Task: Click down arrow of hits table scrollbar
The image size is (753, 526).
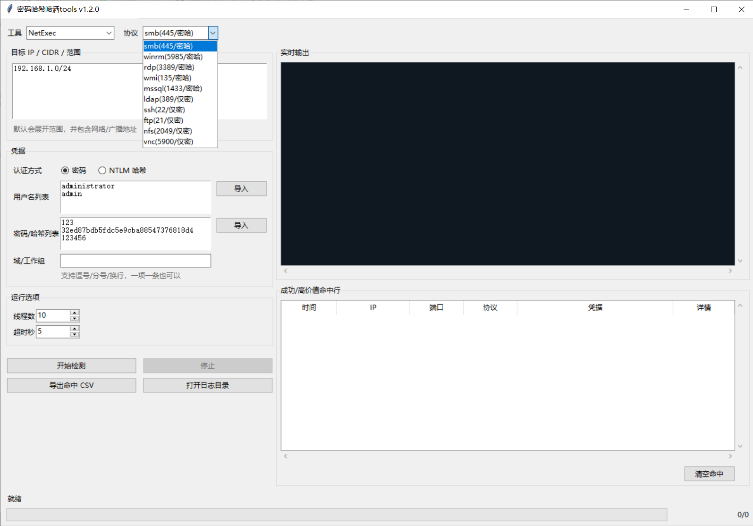Action: point(740,446)
